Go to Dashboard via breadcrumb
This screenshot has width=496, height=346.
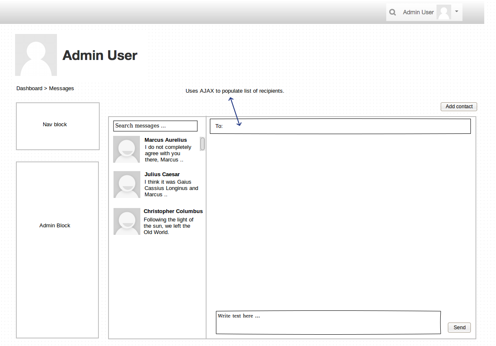tap(29, 88)
